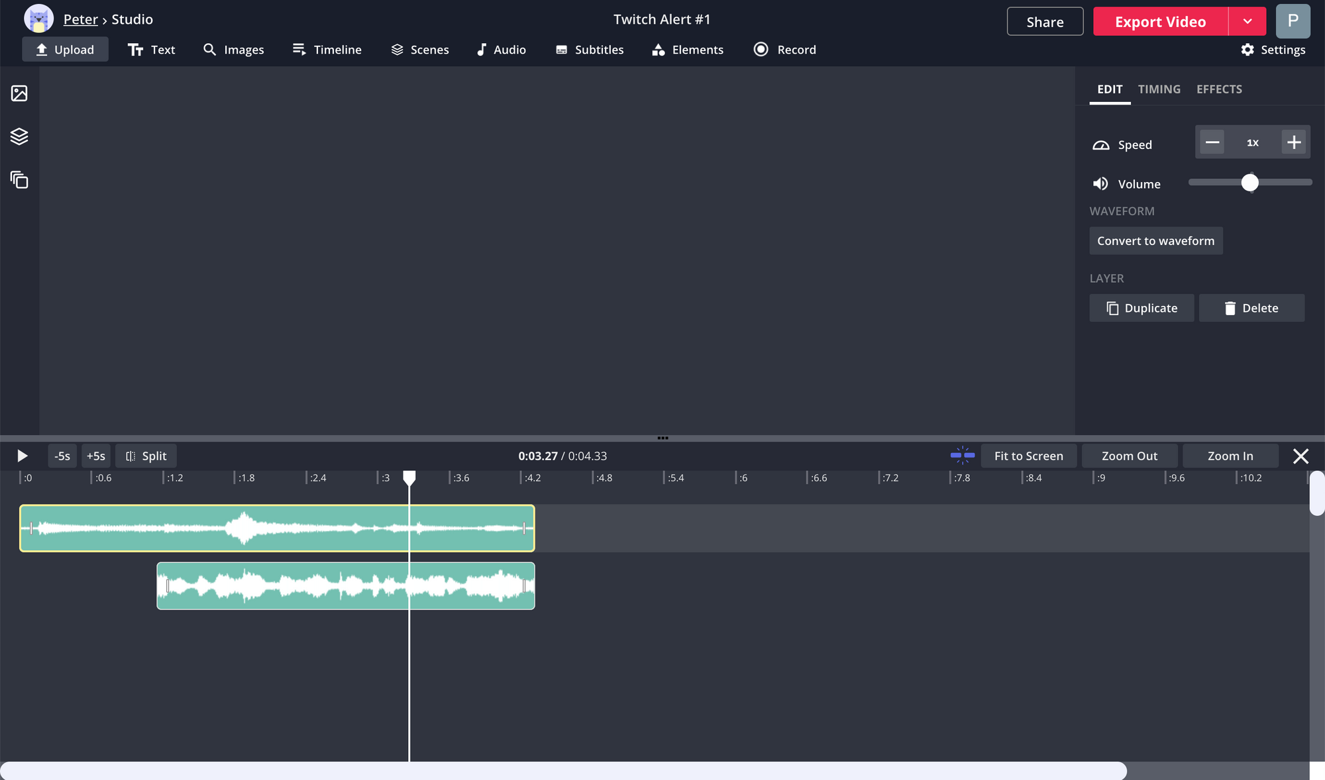The width and height of the screenshot is (1325, 780).
Task: Switch to the EFFECTS tab
Action: (x=1219, y=89)
